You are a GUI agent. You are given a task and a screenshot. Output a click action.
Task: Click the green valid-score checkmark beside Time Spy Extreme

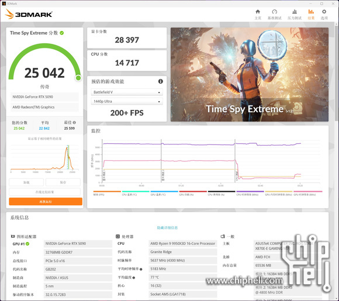[61, 33]
